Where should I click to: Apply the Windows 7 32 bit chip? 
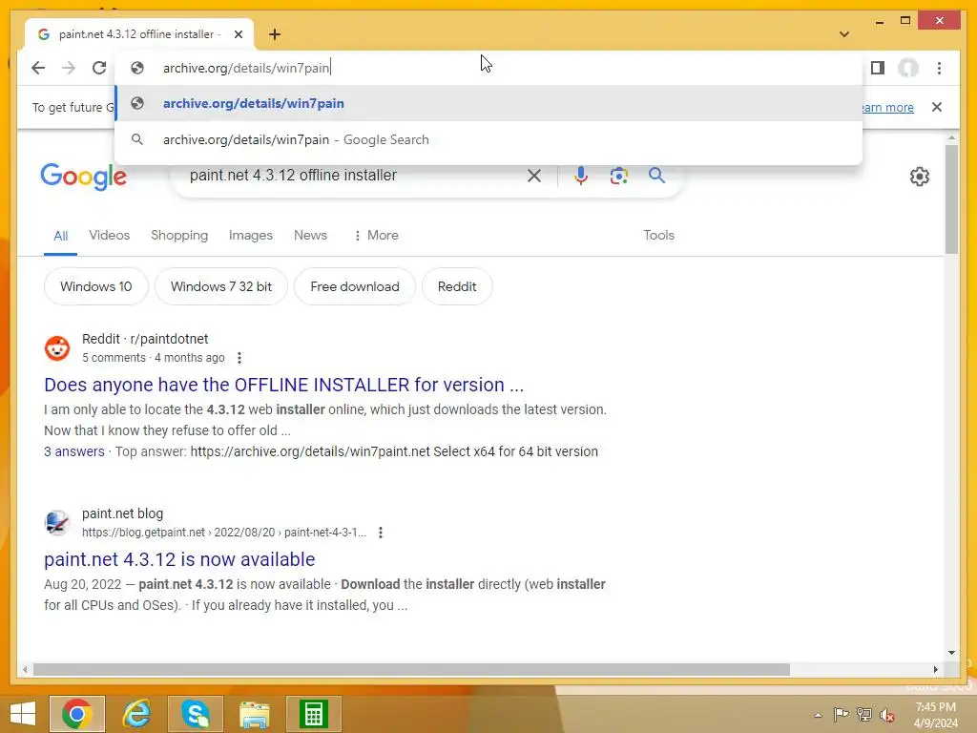click(x=221, y=286)
